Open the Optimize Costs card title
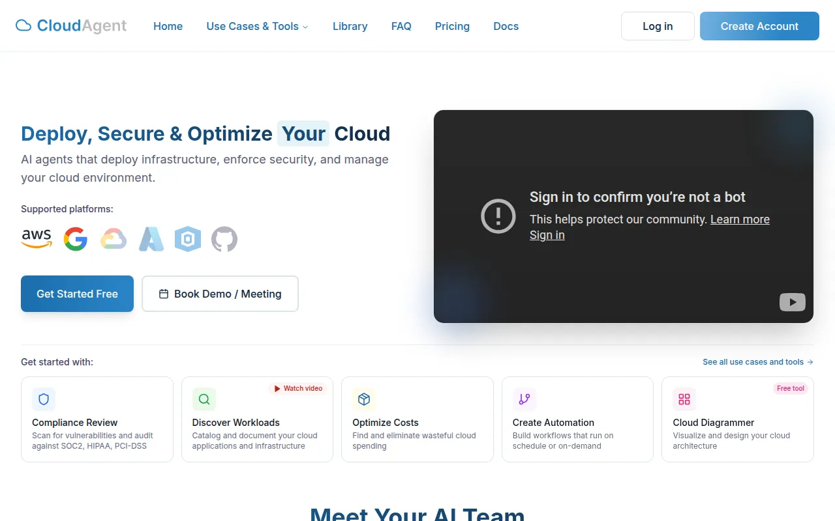Image resolution: width=835 pixels, height=521 pixels. coord(386,423)
